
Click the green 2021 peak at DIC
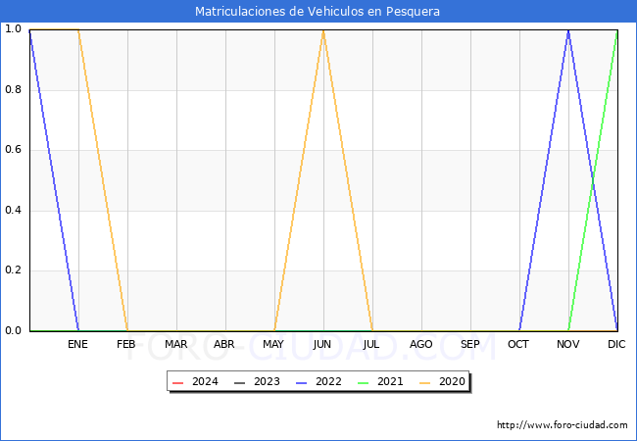tap(616, 31)
